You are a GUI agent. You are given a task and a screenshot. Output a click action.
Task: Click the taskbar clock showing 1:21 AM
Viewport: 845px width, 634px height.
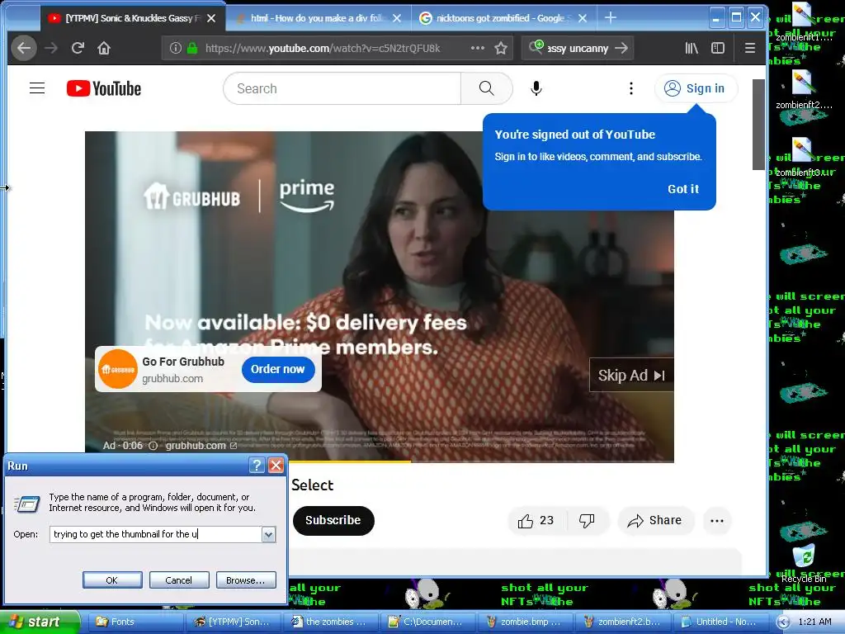click(x=814, y=622)
